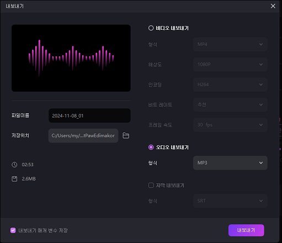Open the 30 fps frame rate dropdown

230,125
